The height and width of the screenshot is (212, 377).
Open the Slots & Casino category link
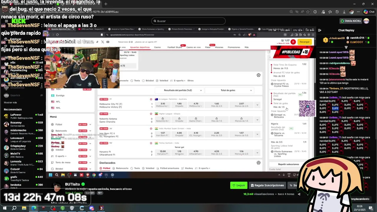74,193
